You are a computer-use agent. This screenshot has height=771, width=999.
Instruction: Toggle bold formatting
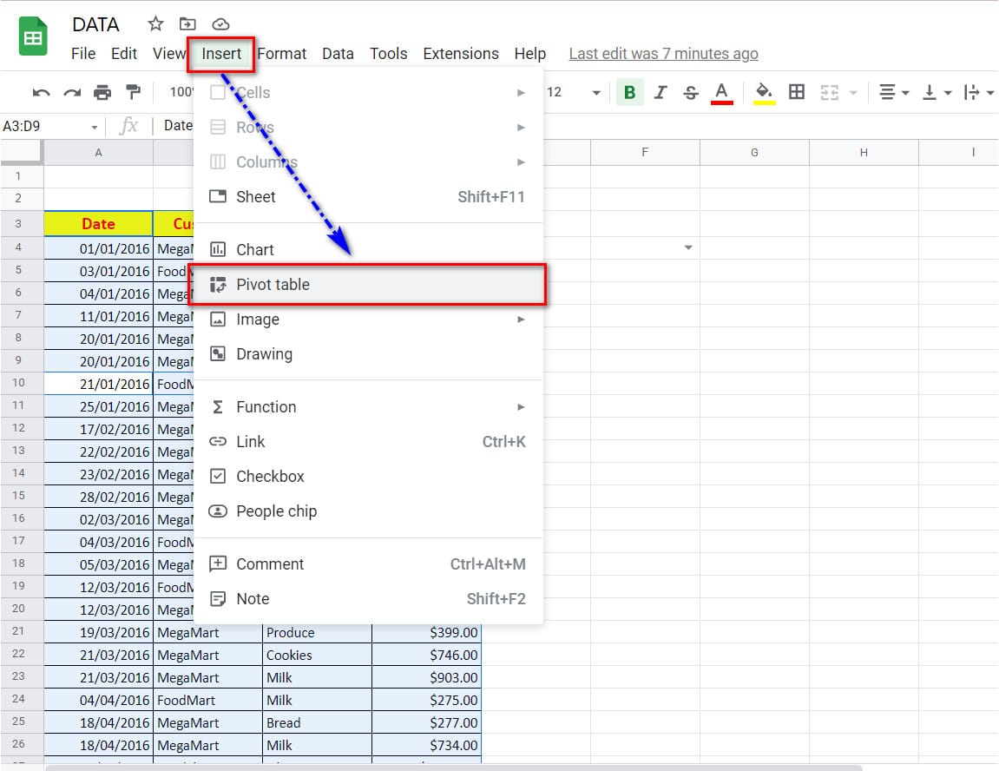[629, 92]
